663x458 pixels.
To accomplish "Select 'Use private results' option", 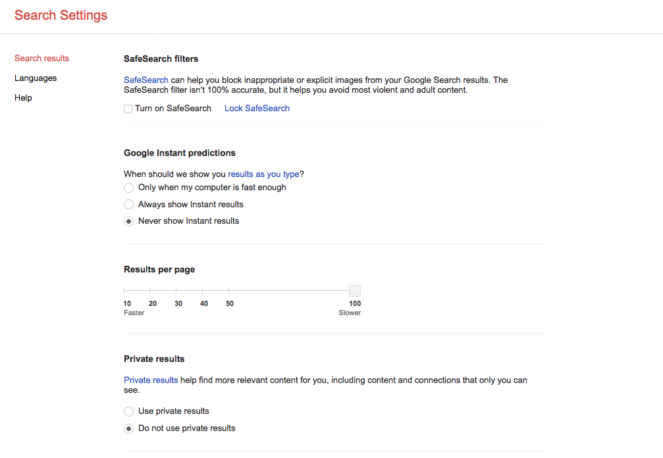I will click(x=129, y=411).
